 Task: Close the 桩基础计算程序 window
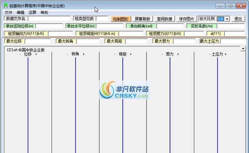pos(241,6)
